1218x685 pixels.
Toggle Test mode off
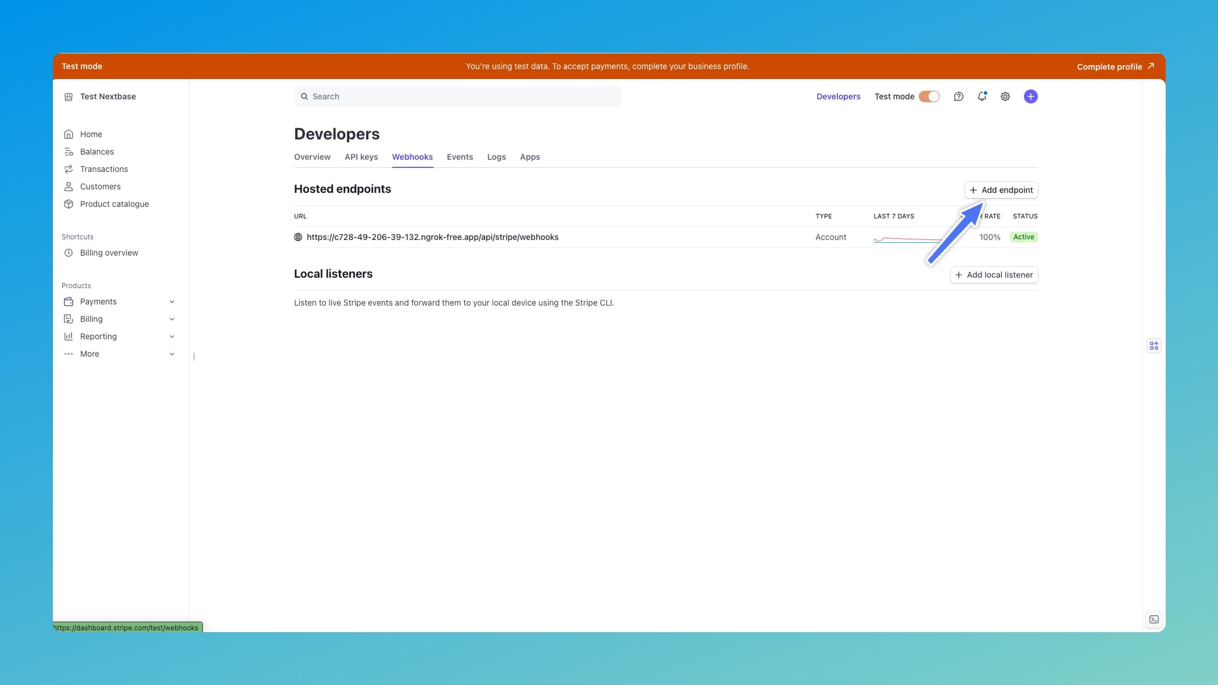(x=928, y=96)
